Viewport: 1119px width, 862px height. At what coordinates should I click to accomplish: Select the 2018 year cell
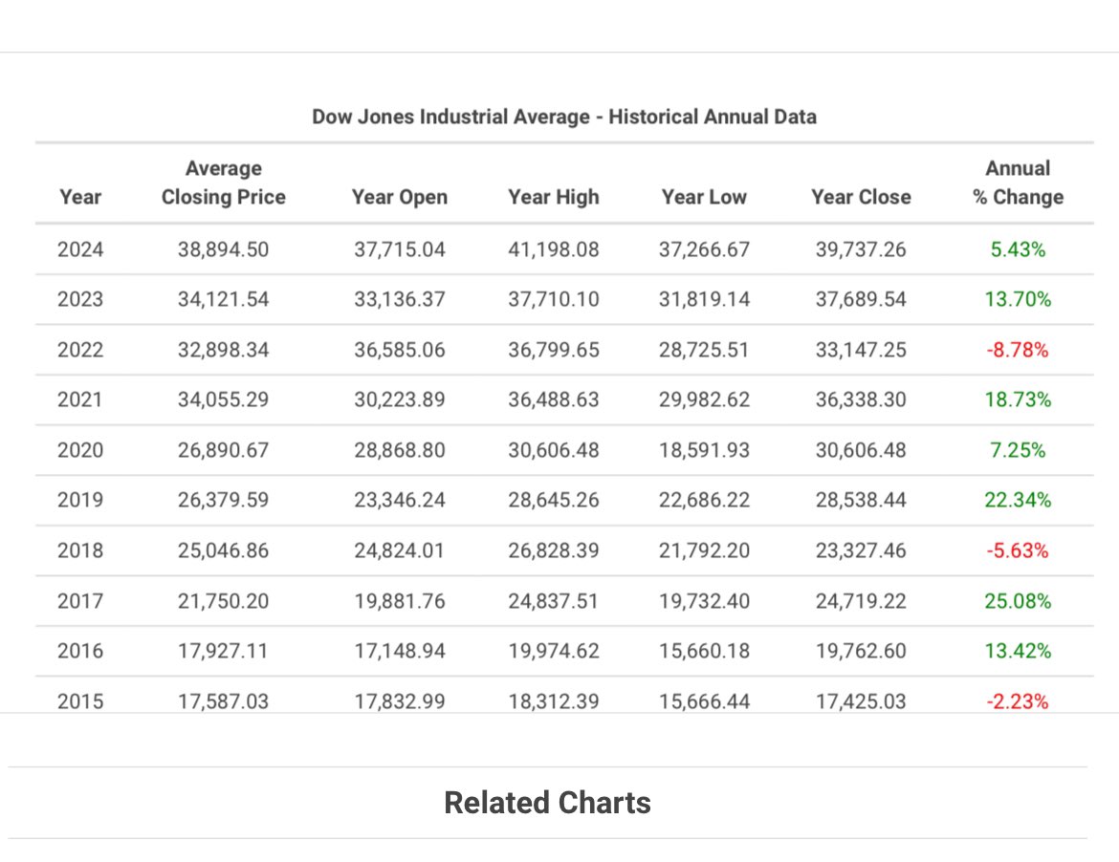pyautogui.click(x=80, y=551)
